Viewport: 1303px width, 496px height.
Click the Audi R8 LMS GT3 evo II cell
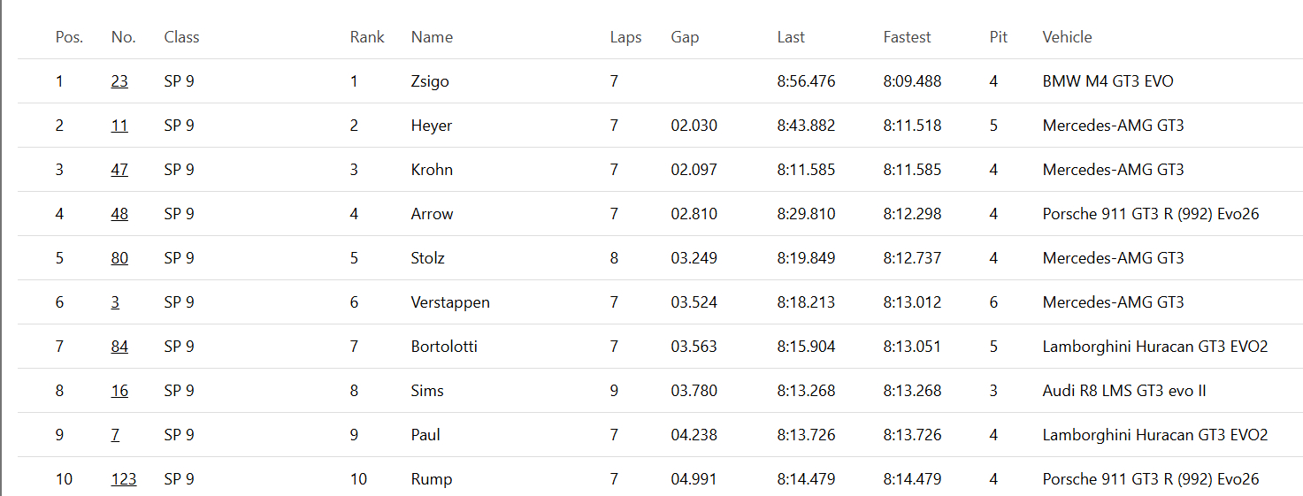(x=1123, y=391)
